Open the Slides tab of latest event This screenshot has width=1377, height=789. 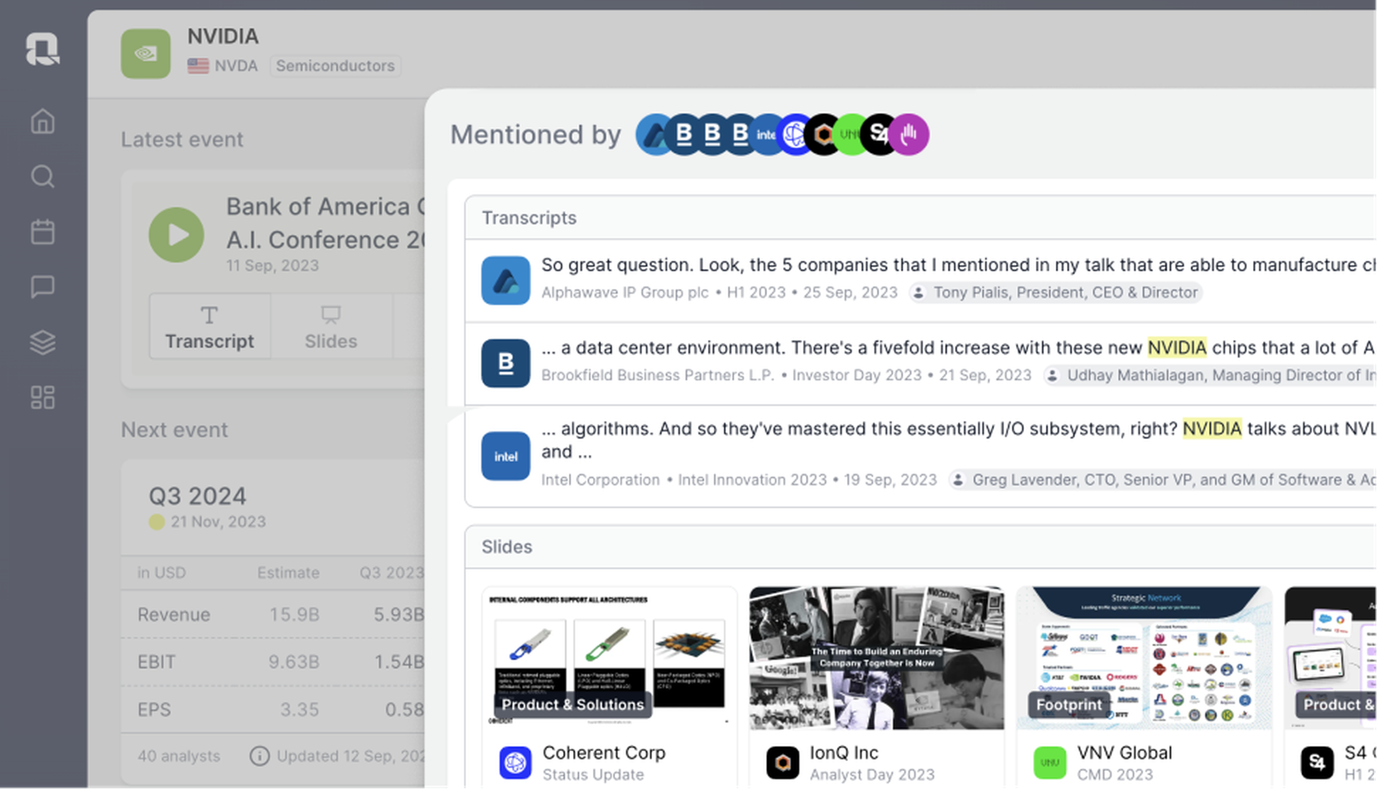click(331, 327)
